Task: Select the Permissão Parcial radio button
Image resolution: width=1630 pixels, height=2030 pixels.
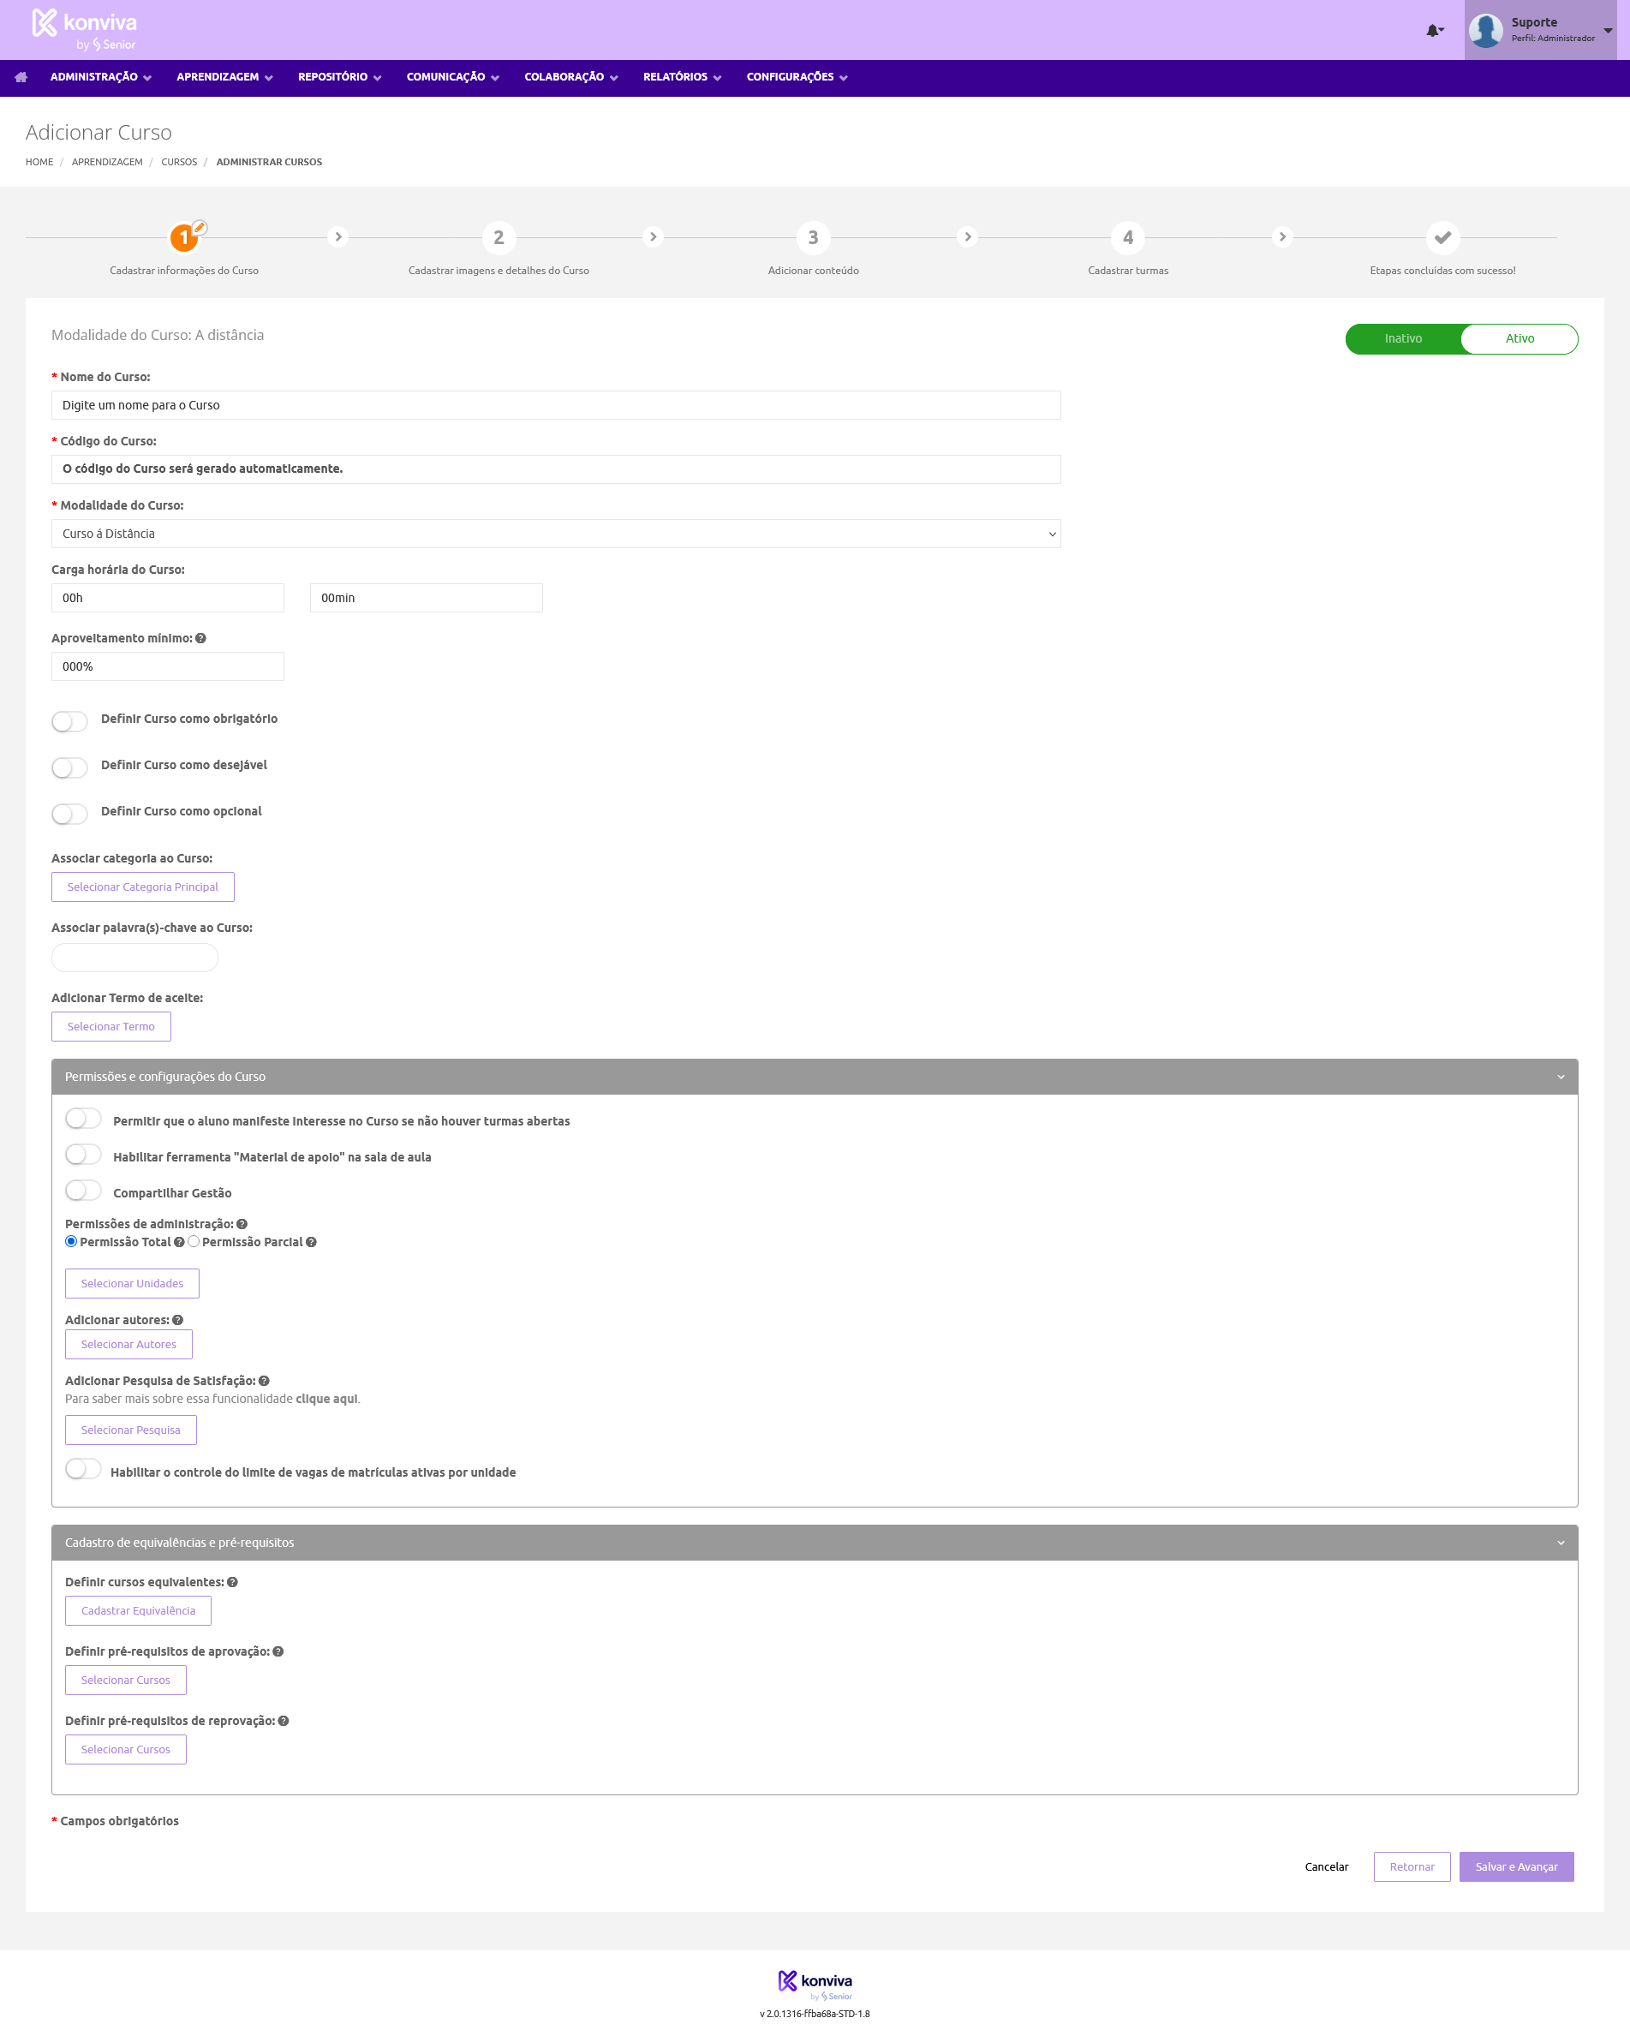Action: (x=194, y=1241)
